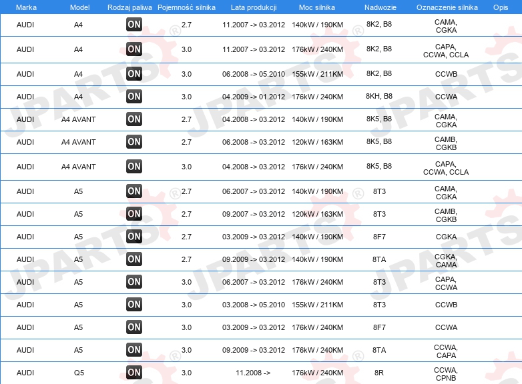Click the Rodzaj paliwa column header
Image resolution: width=522 pixels, height=384 pixels.
tap(129, 7)
